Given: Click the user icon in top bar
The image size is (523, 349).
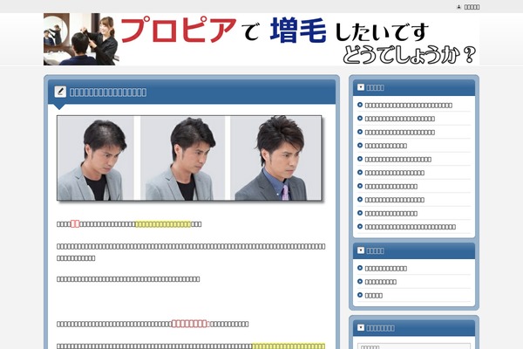Looking at the screenshot, I should (459, 7).
